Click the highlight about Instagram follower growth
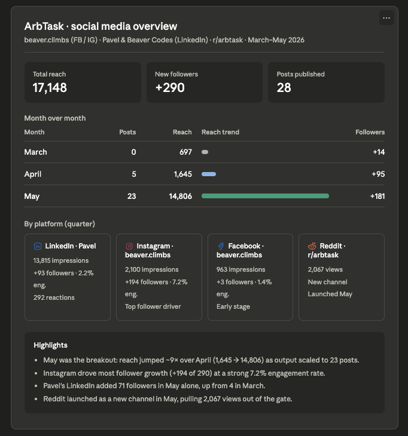Viewport: 408px width, 436px height. click(184, 373)
